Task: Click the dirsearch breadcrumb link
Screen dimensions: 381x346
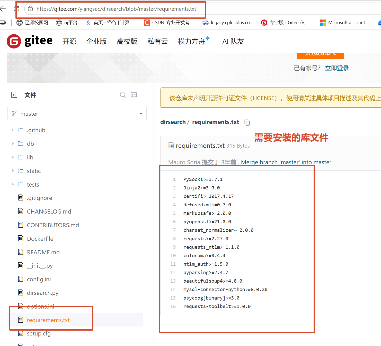Action: (x=173, y=122)
